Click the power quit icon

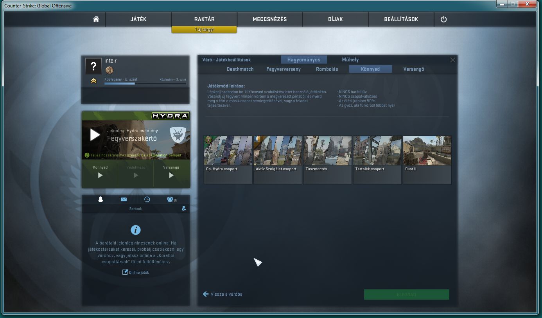443,19
